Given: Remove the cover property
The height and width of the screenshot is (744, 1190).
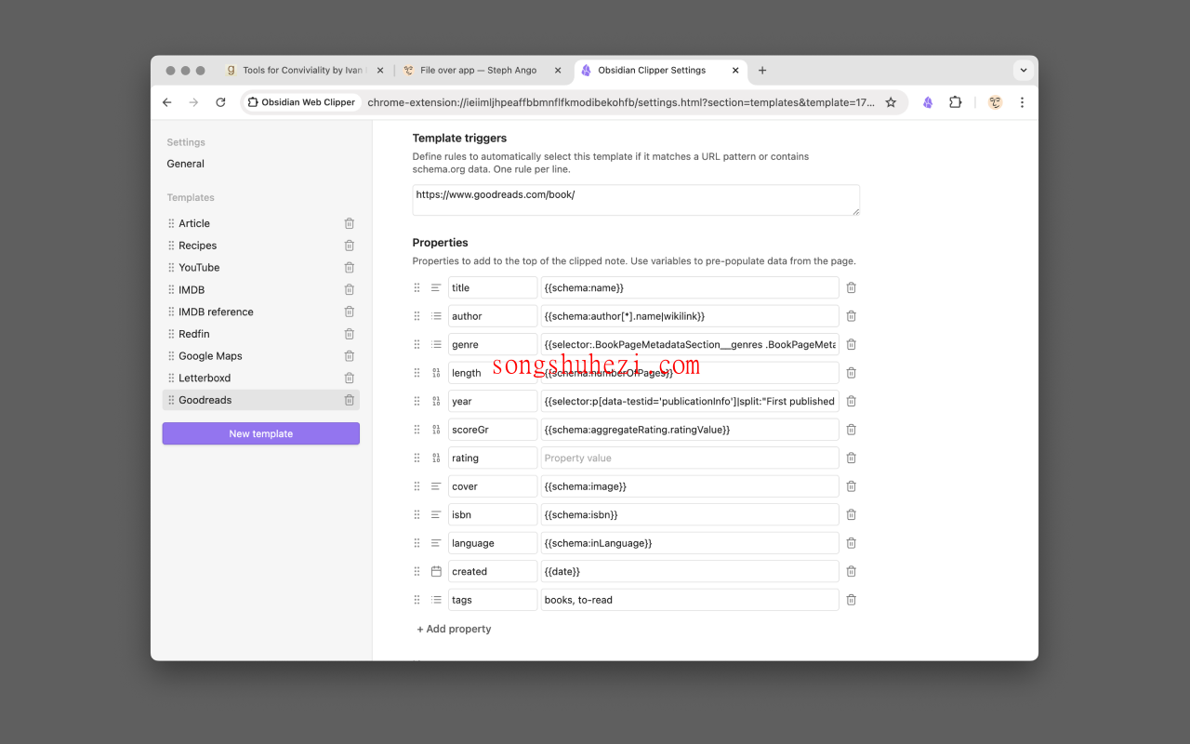Looking at the screenshot, I should [851, 486].
